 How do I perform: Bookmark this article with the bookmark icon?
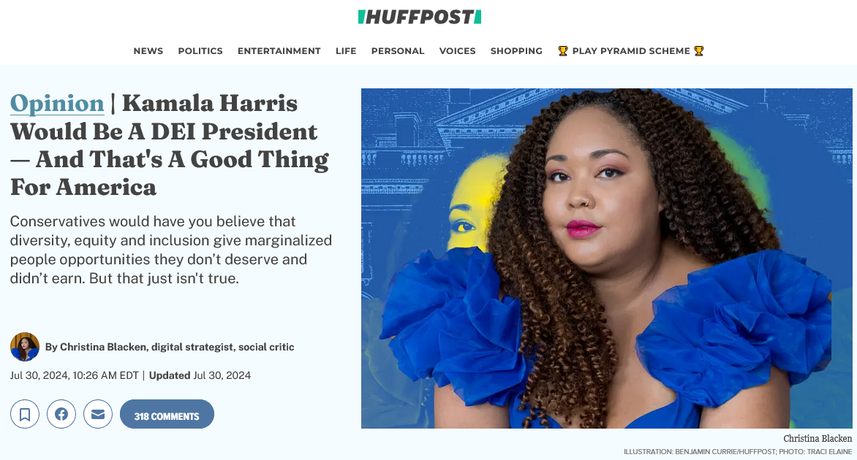click(25, 414)
